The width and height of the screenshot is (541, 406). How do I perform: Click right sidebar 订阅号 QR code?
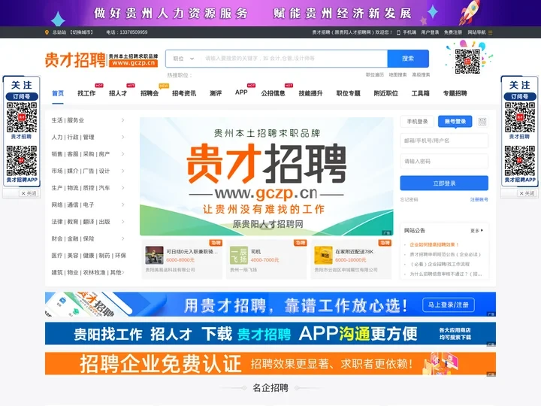(520, 117)
